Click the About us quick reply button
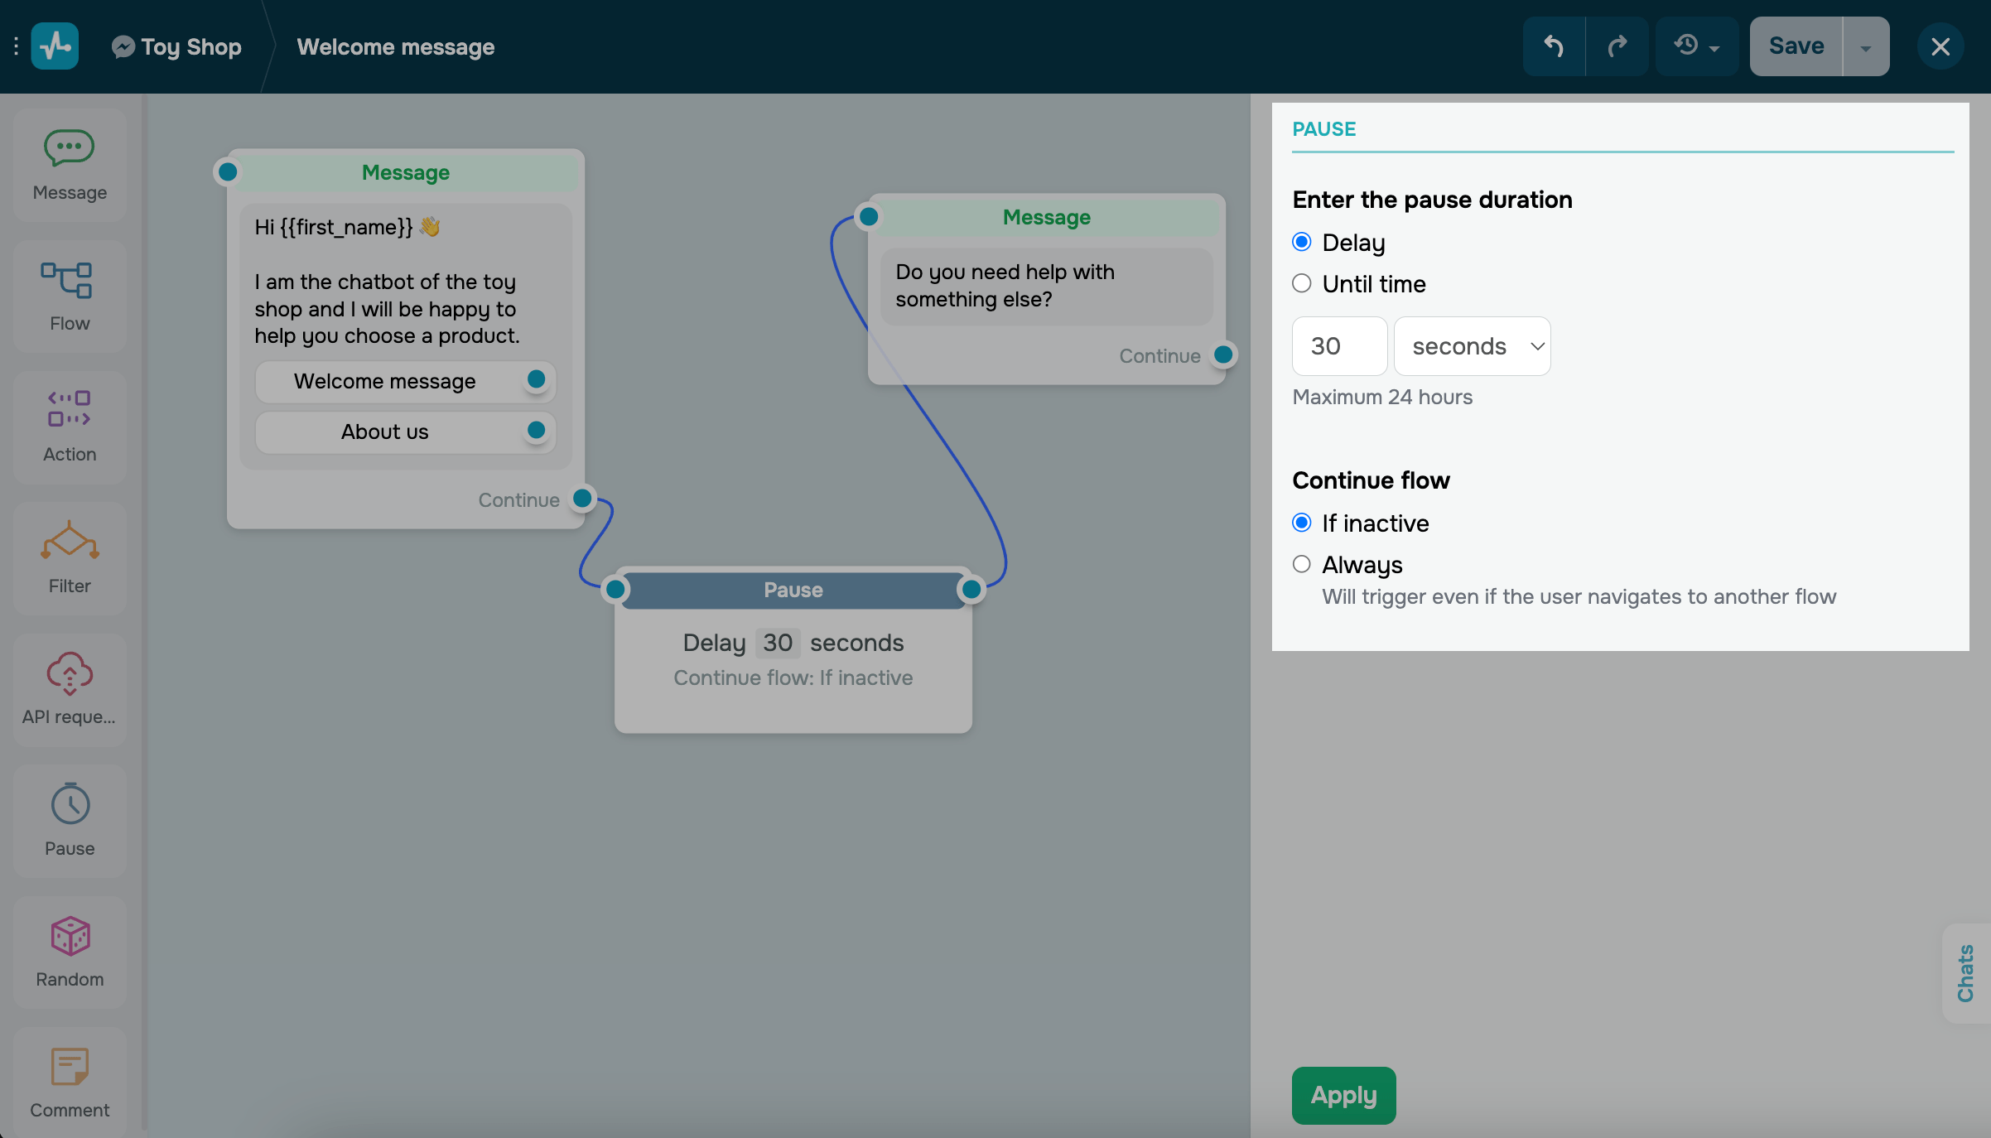Image resolution: width=1991 pixels, height=1138 pixels. 384,432
